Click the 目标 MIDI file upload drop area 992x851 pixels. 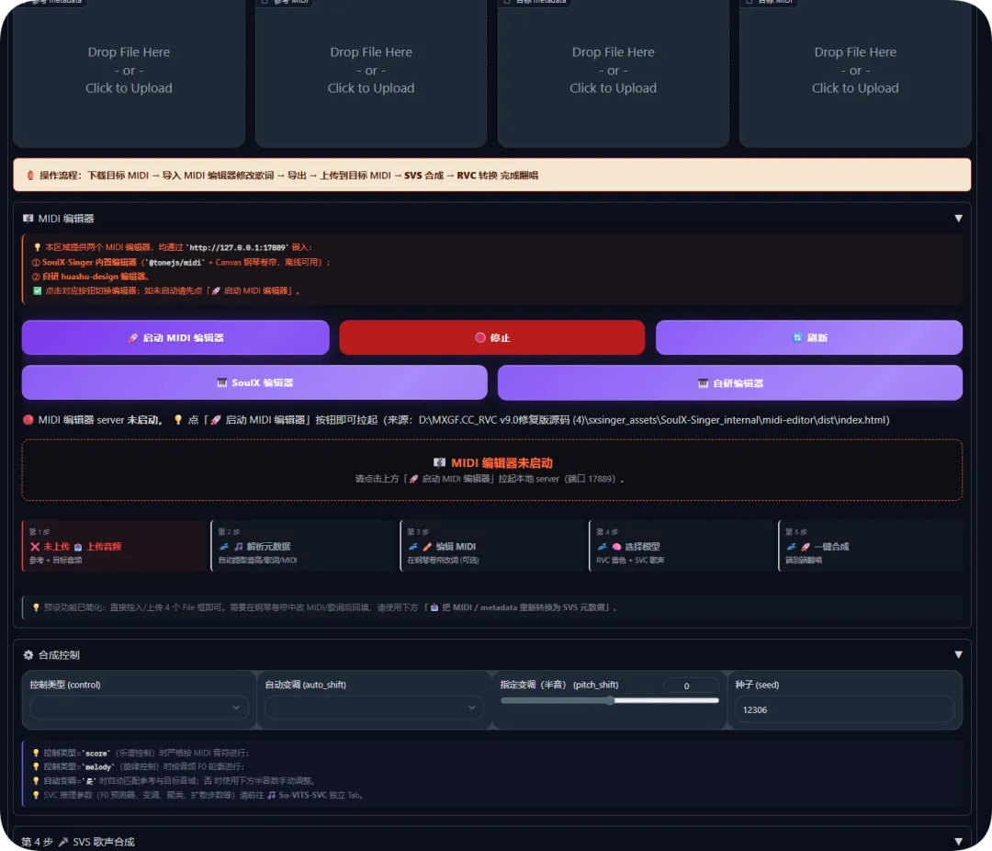[x=855, y=73]
